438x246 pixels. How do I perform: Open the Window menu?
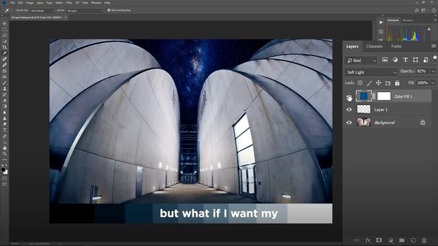tap(96, 3)
